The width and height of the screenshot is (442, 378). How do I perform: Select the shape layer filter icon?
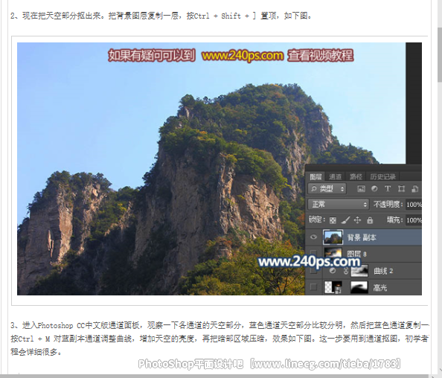(401, 189)
